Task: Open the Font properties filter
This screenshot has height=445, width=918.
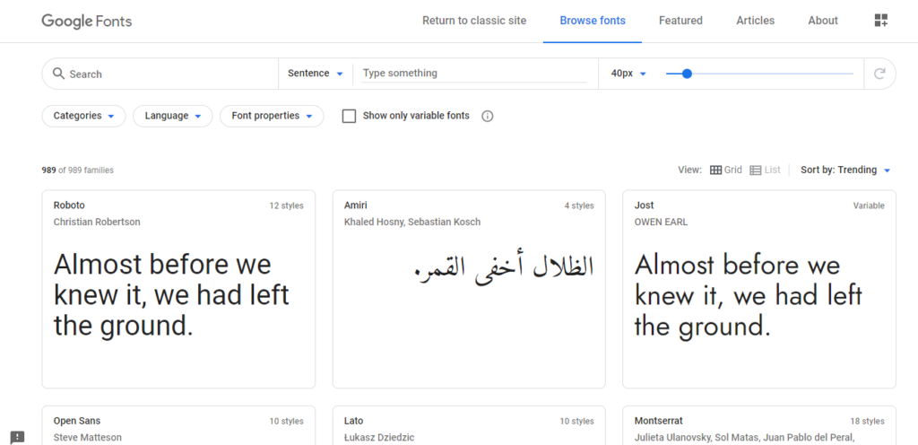Action: (272, 116)
